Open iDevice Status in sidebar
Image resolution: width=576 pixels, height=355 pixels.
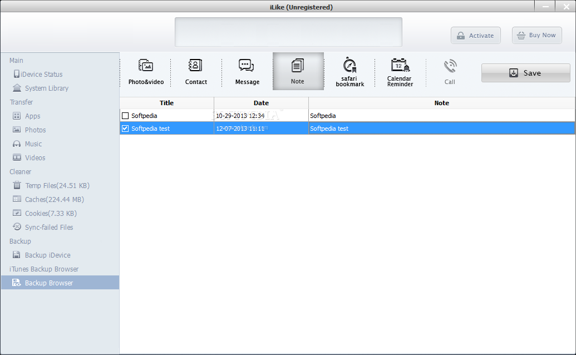click(38, 74)
